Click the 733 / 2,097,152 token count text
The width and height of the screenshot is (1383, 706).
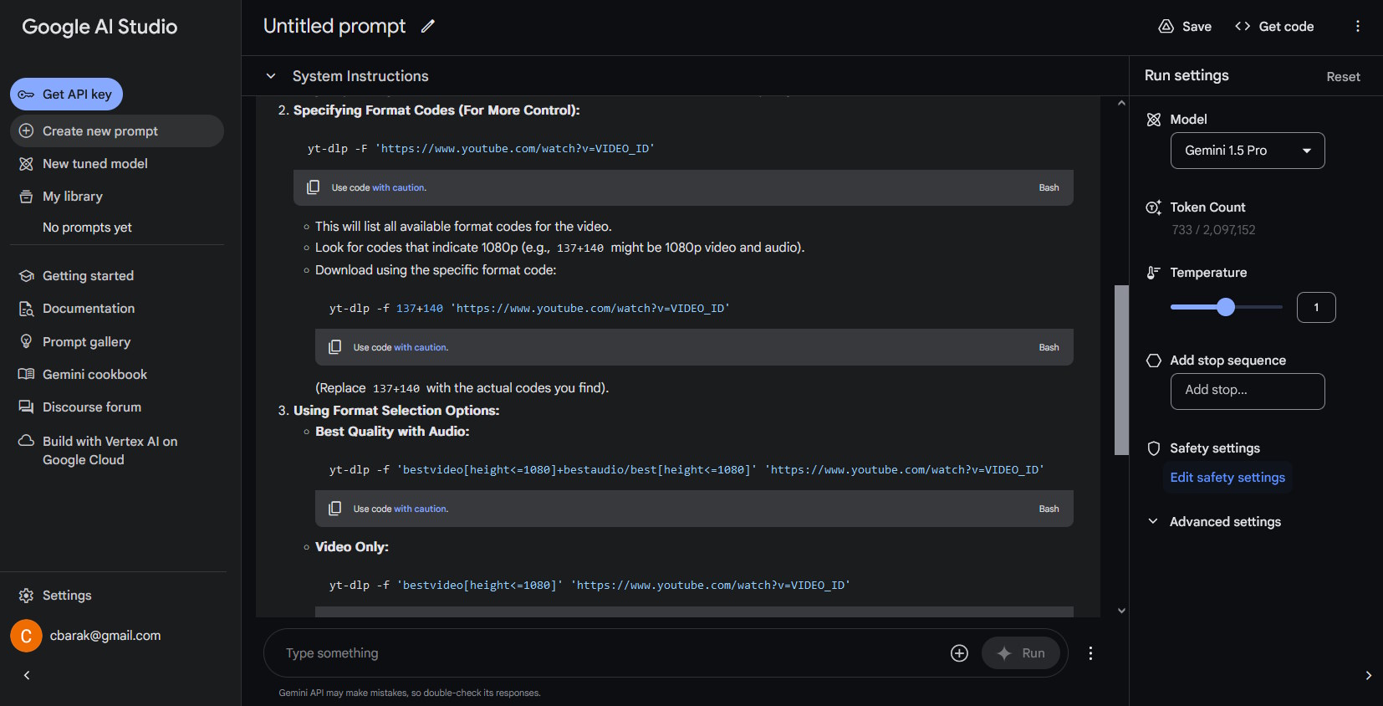point(1213,230)
